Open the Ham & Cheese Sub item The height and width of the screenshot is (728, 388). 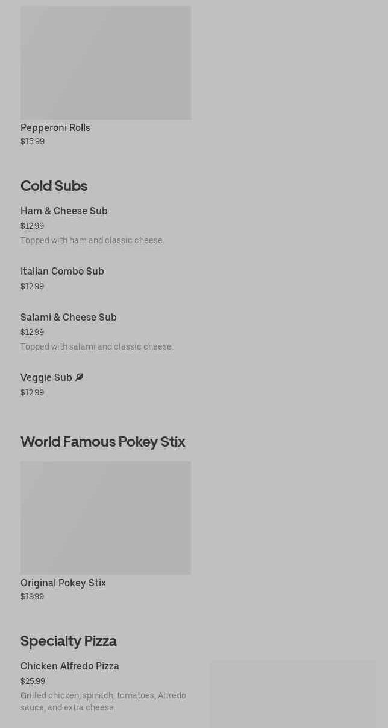coord(64,211)
